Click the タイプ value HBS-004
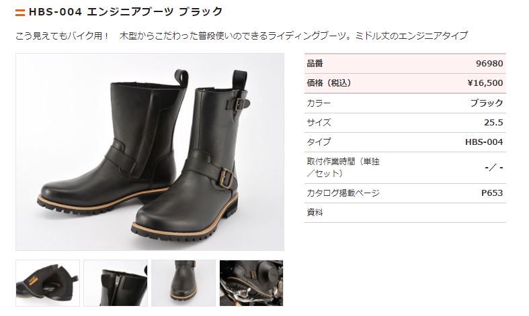 point(484,142)
